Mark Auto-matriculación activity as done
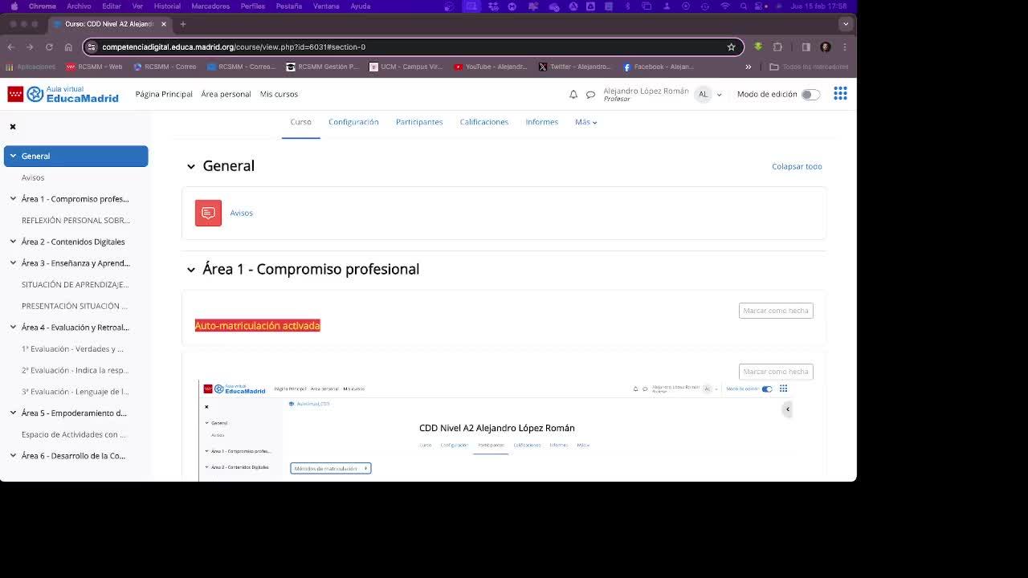Screen dimensions: 1028x578 pos(776,311)
